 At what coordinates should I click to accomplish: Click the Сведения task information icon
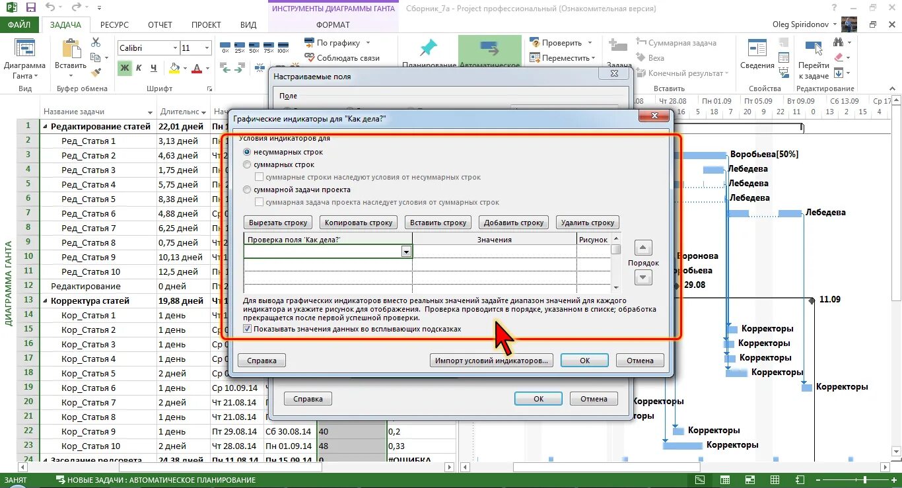point(757,48)
